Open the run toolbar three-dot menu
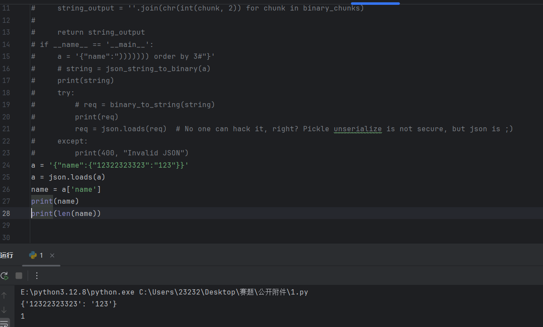The width and height of the screenshot is (543, 327). 37,276
